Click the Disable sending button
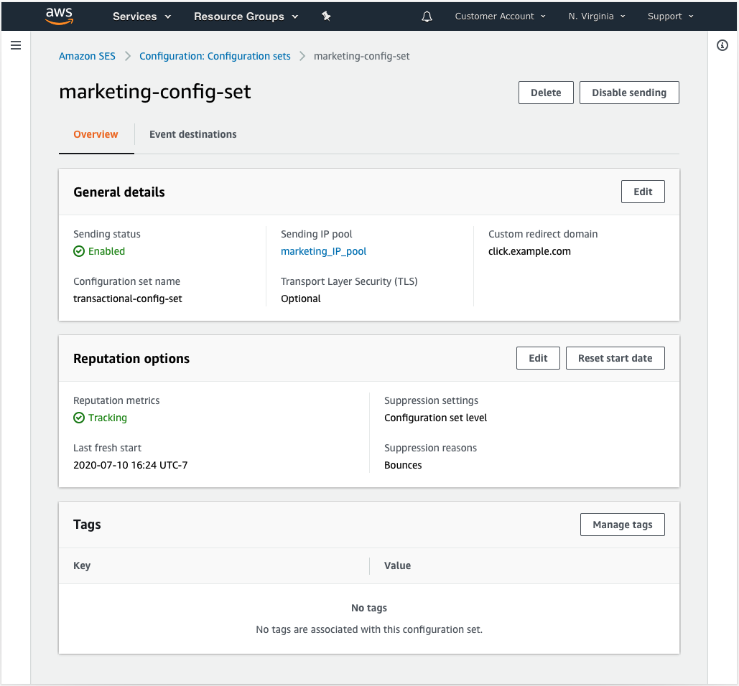The image size is (739, 686). pos(629,93)
